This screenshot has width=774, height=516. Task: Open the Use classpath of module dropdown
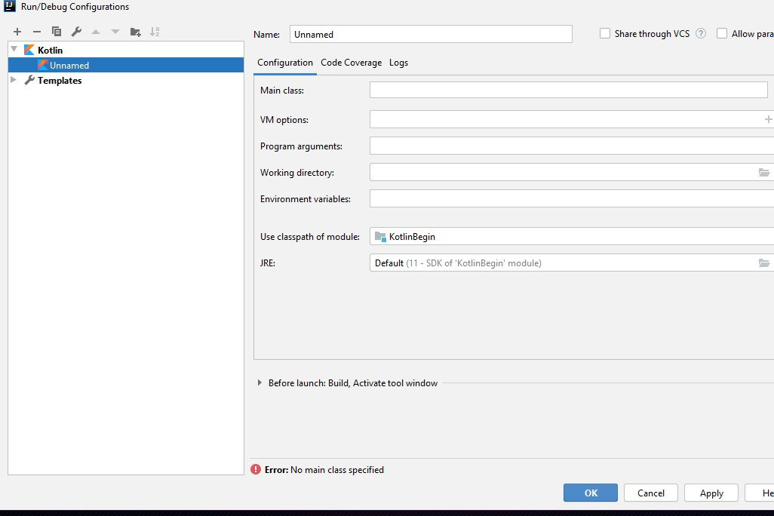pyautogui.click(x=572, y=237)
